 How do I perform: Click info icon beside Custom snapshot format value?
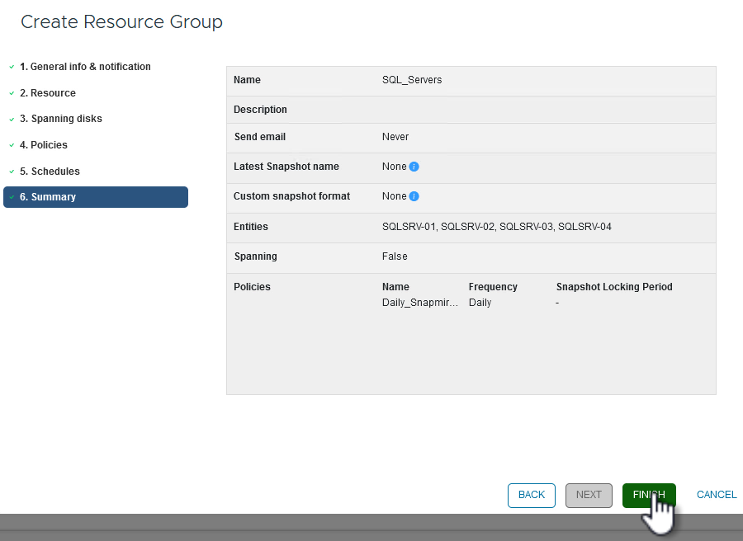[x=414, y=196]
